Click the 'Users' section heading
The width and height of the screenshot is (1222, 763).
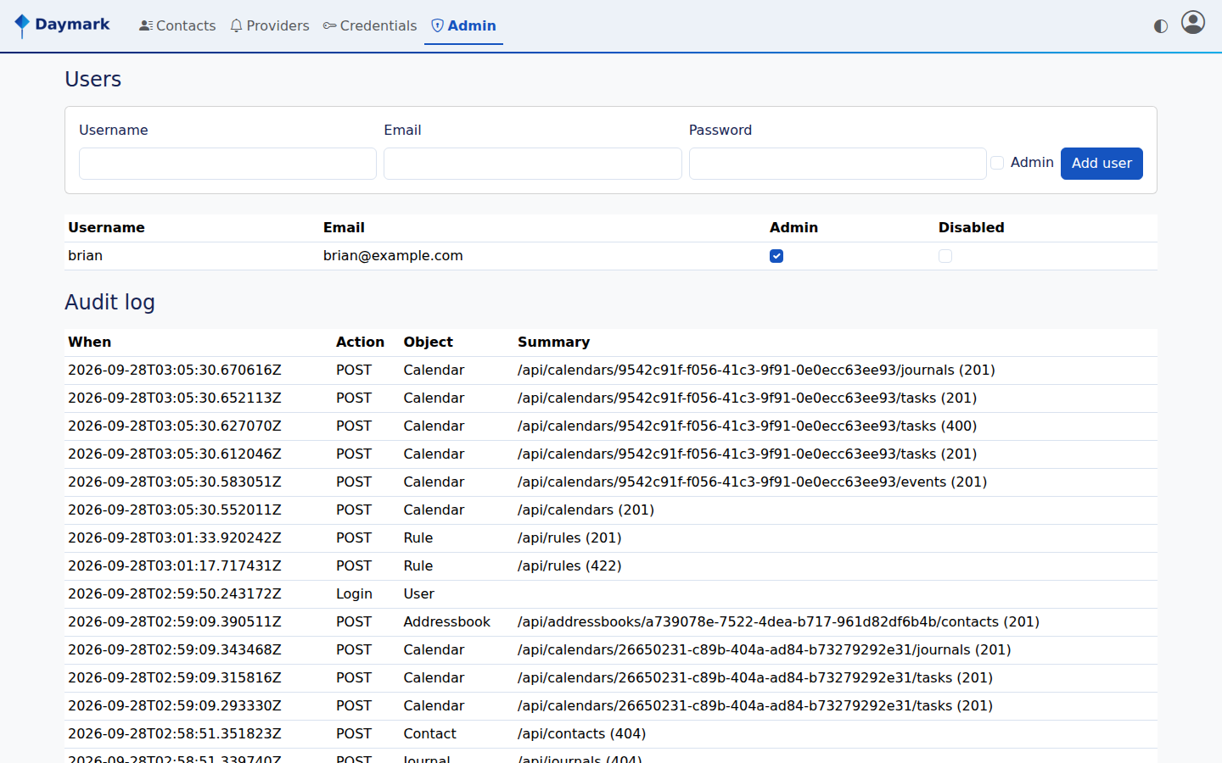click(93, 80)
